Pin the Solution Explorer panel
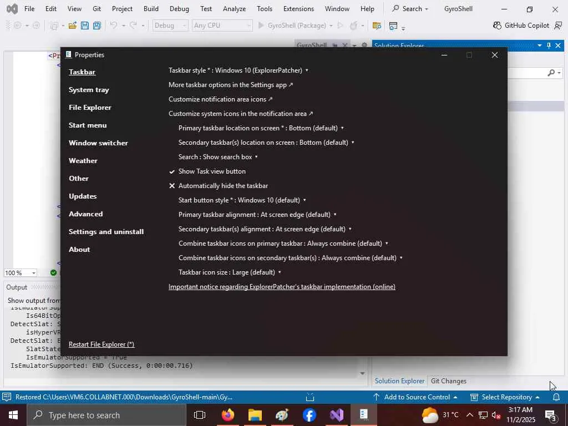 [x=549, y=45]
